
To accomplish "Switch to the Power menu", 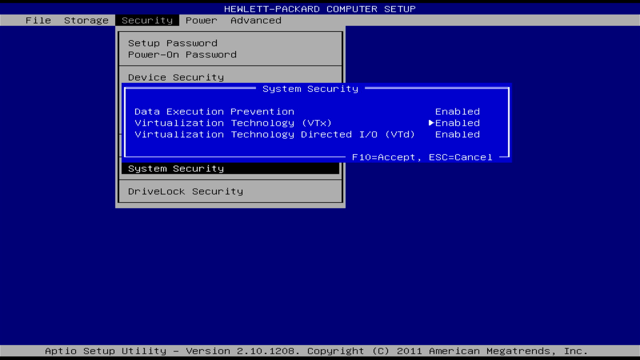I will point(201,20).
